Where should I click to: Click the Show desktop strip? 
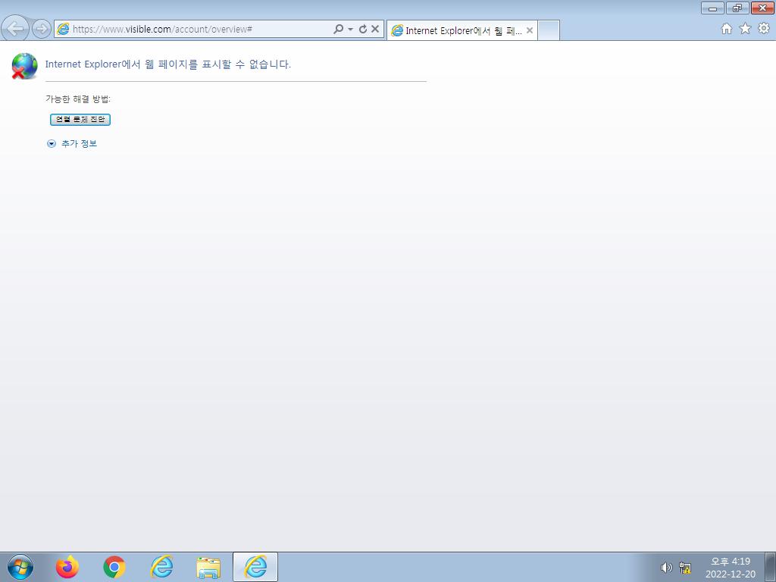(771, 567)
